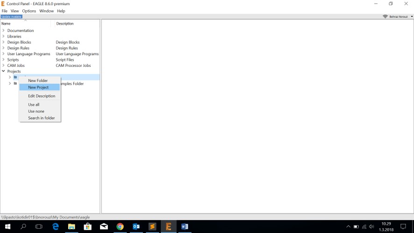Open the Options menu

coord(29,11)
